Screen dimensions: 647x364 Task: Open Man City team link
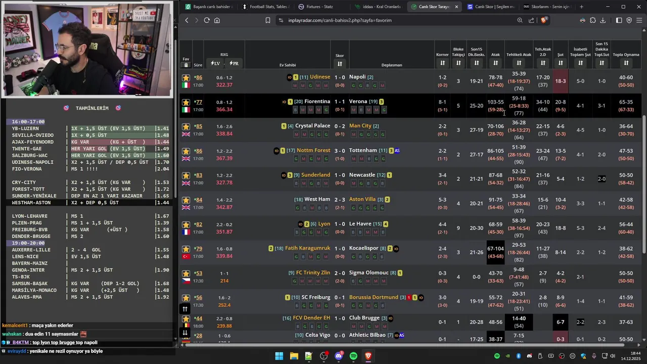coord(360,126)
